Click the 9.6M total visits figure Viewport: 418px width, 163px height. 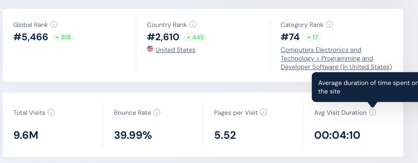coord(26,135)
